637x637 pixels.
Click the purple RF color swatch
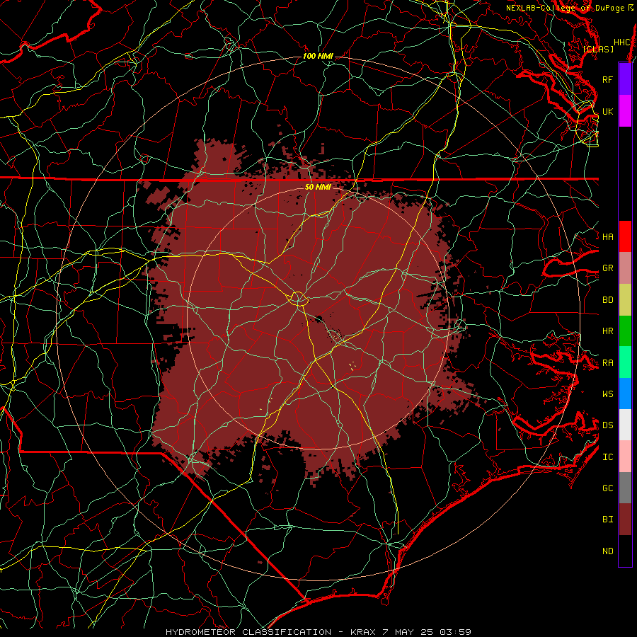pyautogui.click(x=625, y=79)
